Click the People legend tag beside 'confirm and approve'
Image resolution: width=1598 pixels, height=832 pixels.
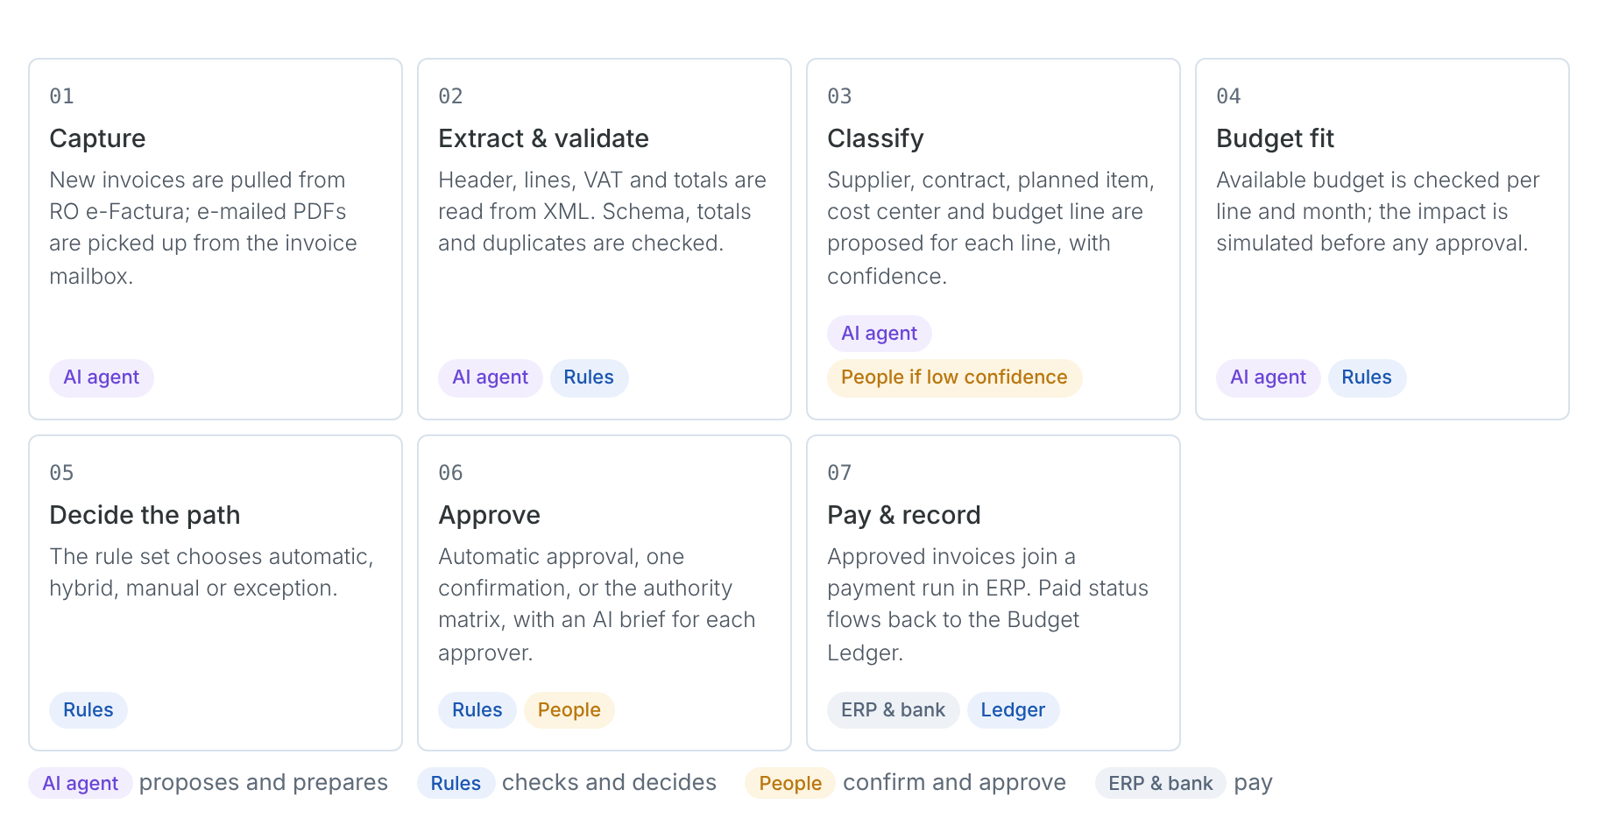[790, 783]
